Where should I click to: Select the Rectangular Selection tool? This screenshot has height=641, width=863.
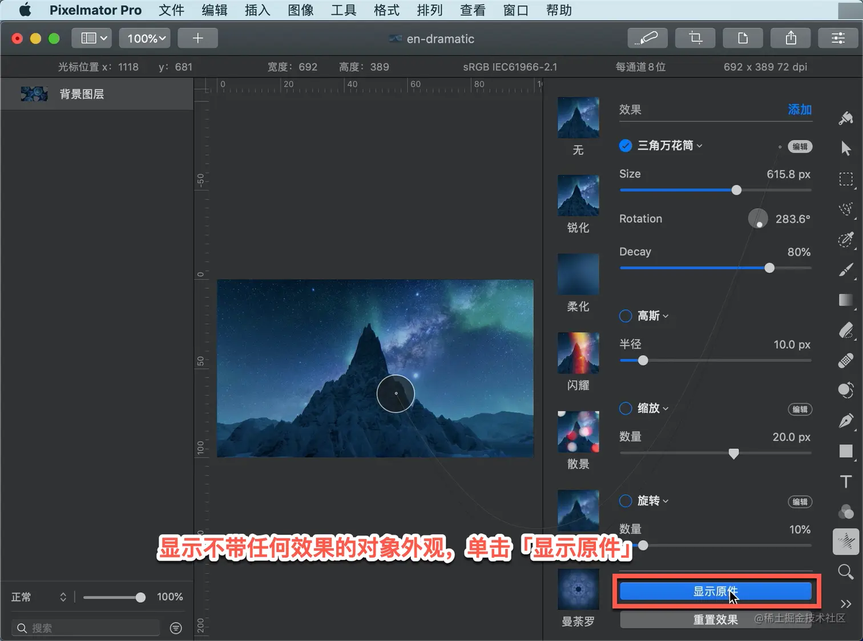pos(846,179)
